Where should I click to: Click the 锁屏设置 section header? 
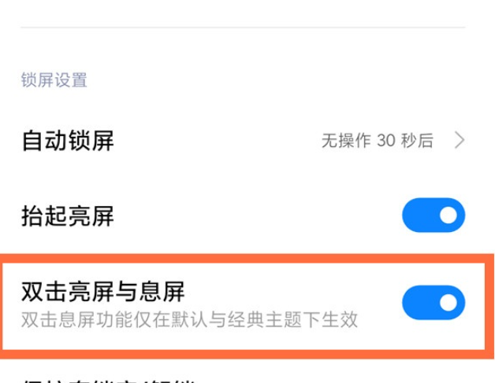coord(54,79)
